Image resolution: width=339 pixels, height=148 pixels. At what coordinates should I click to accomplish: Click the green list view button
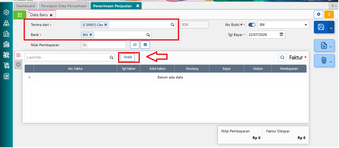pos(20,15)
